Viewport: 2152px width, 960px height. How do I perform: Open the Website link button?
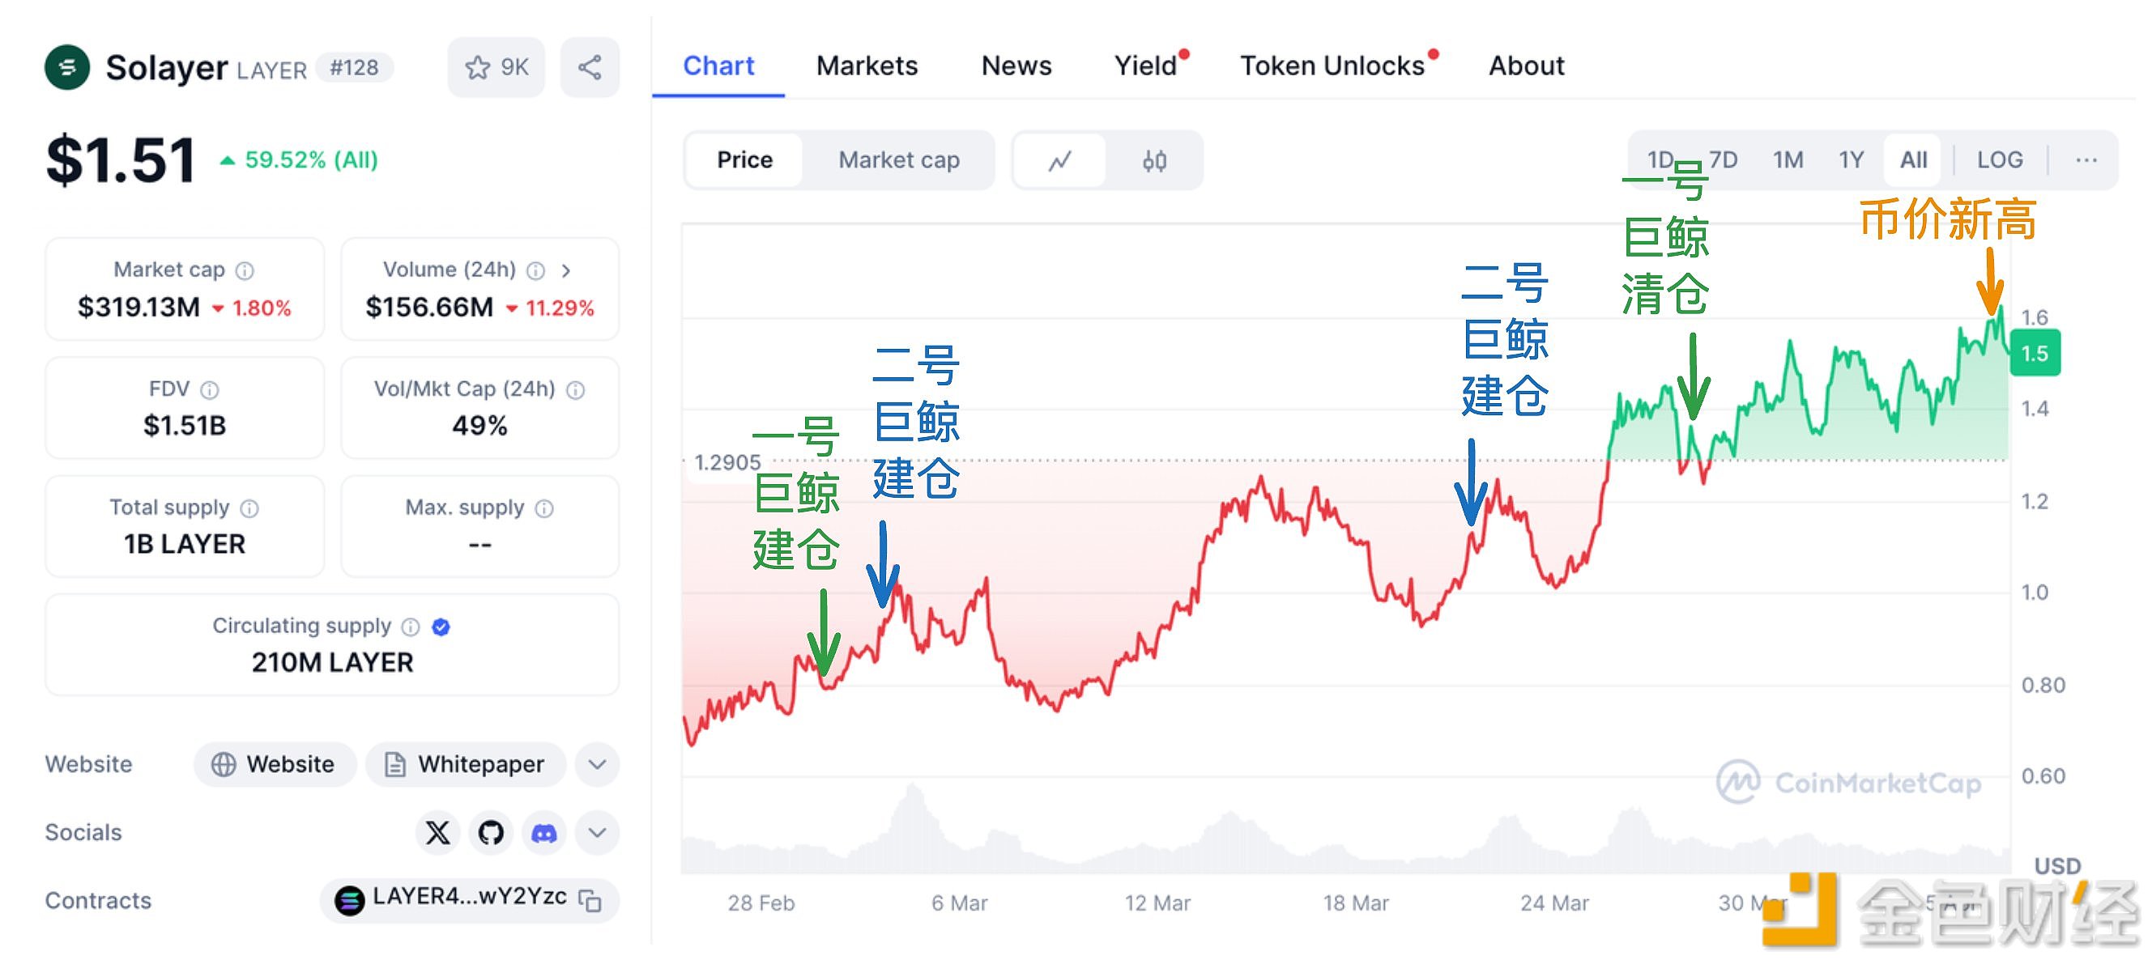coord(275,764)
